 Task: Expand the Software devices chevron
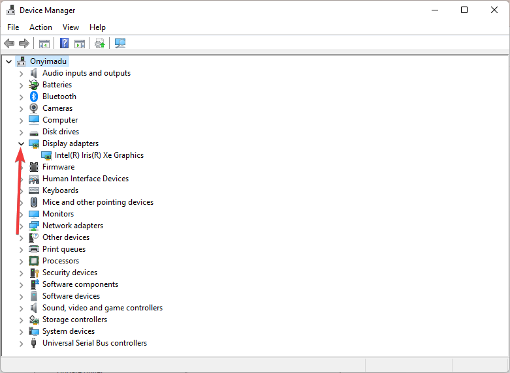21,297
